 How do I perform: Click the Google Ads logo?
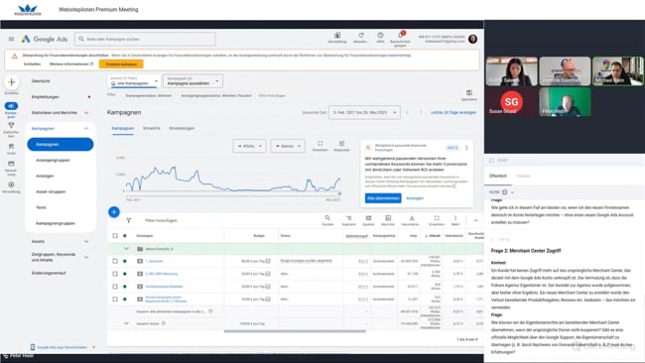[45, 39]
